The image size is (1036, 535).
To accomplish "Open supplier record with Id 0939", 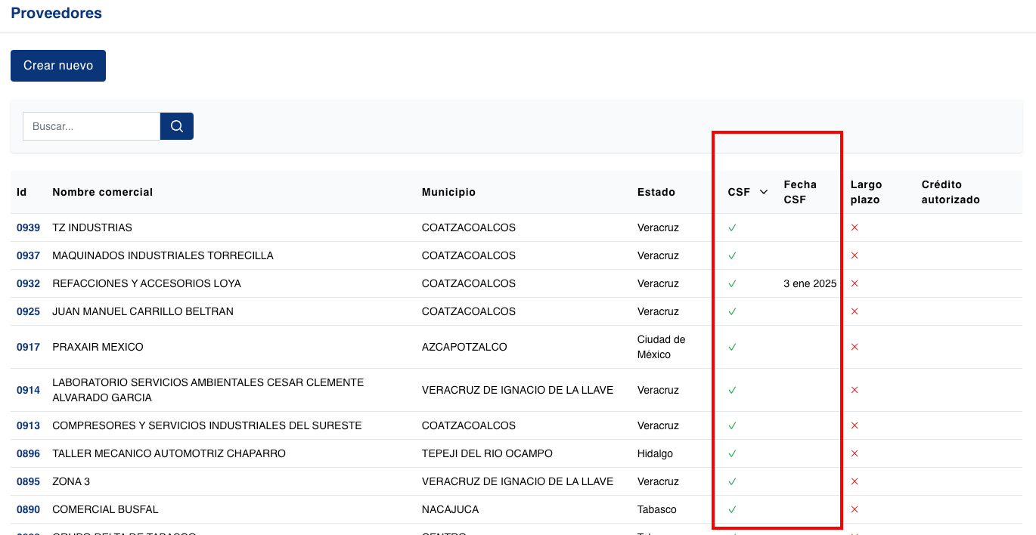I will click(28, 227).
